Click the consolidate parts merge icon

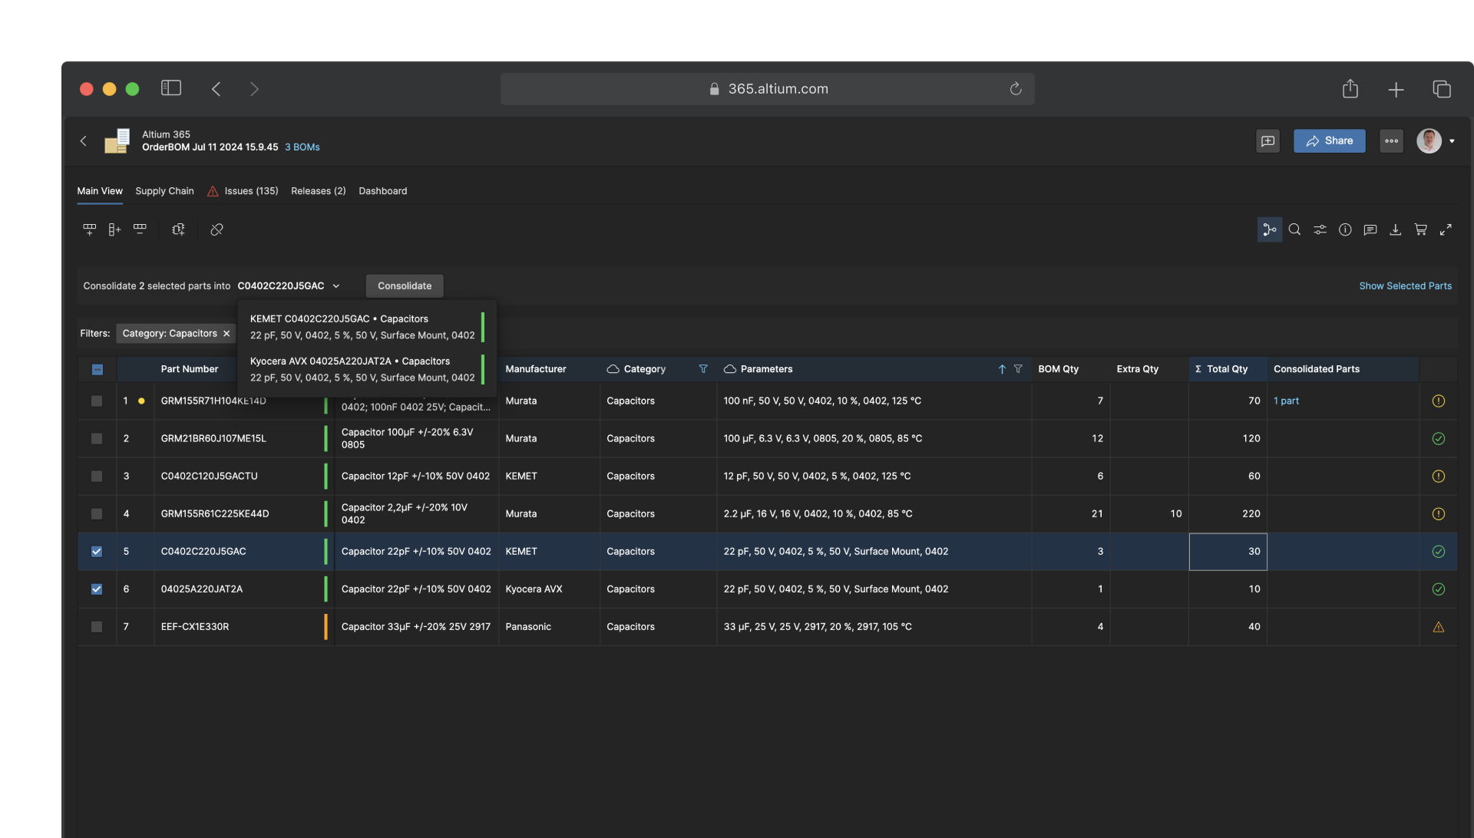1269,229
